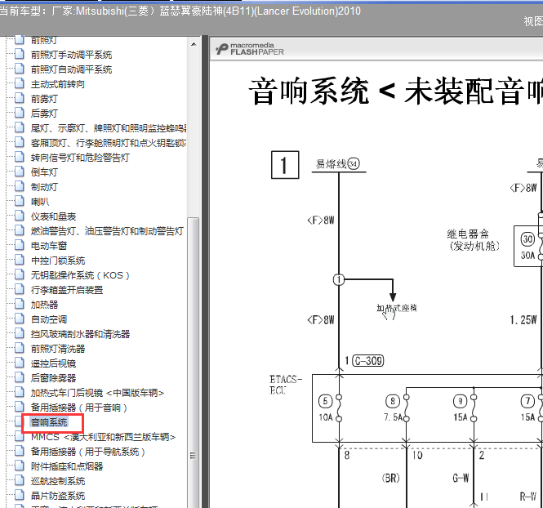The height and width of the screenshot is (508, 543).
Task: Open the 晶片防盗系统 entry
Action: pyautogui.click(x=57, y=496)
